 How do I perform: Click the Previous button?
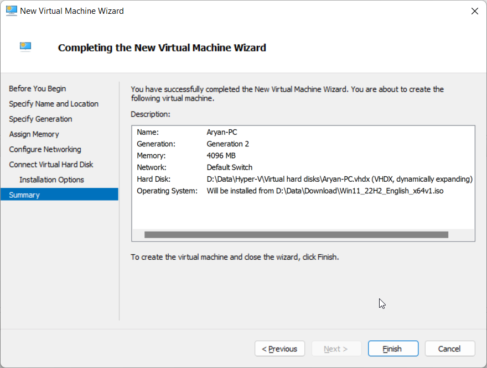279,349
